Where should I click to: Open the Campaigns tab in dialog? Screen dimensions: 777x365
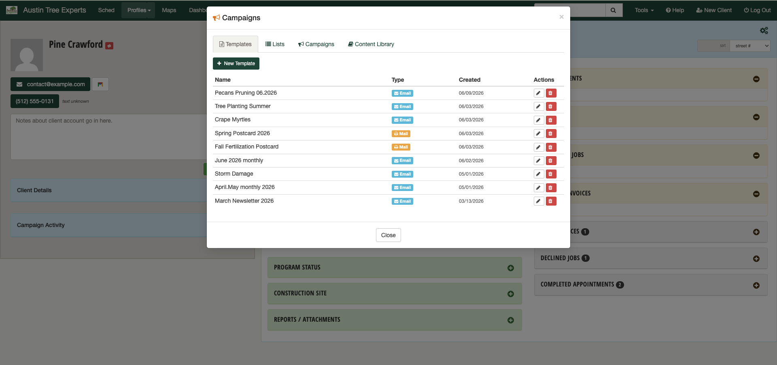316,44
